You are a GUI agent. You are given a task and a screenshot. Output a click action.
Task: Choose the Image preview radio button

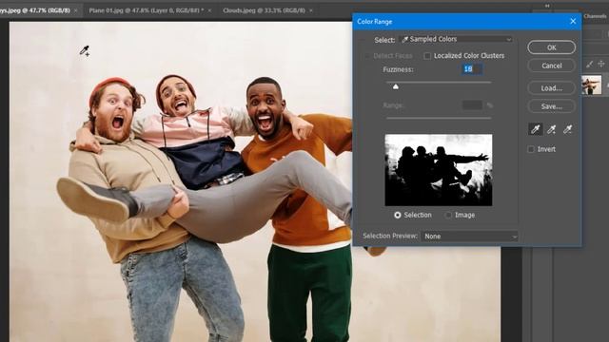tap(448, 215)
